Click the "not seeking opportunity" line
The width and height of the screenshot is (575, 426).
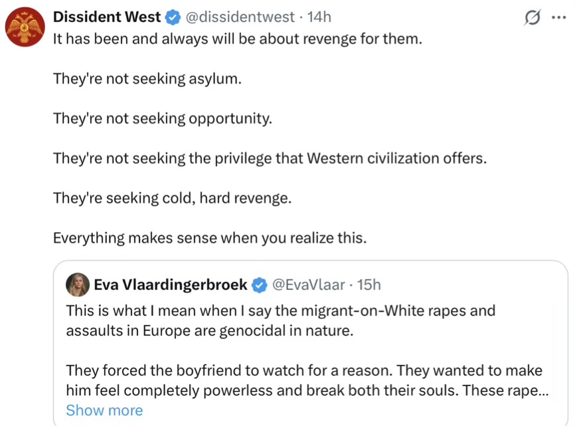coord(163,118)
